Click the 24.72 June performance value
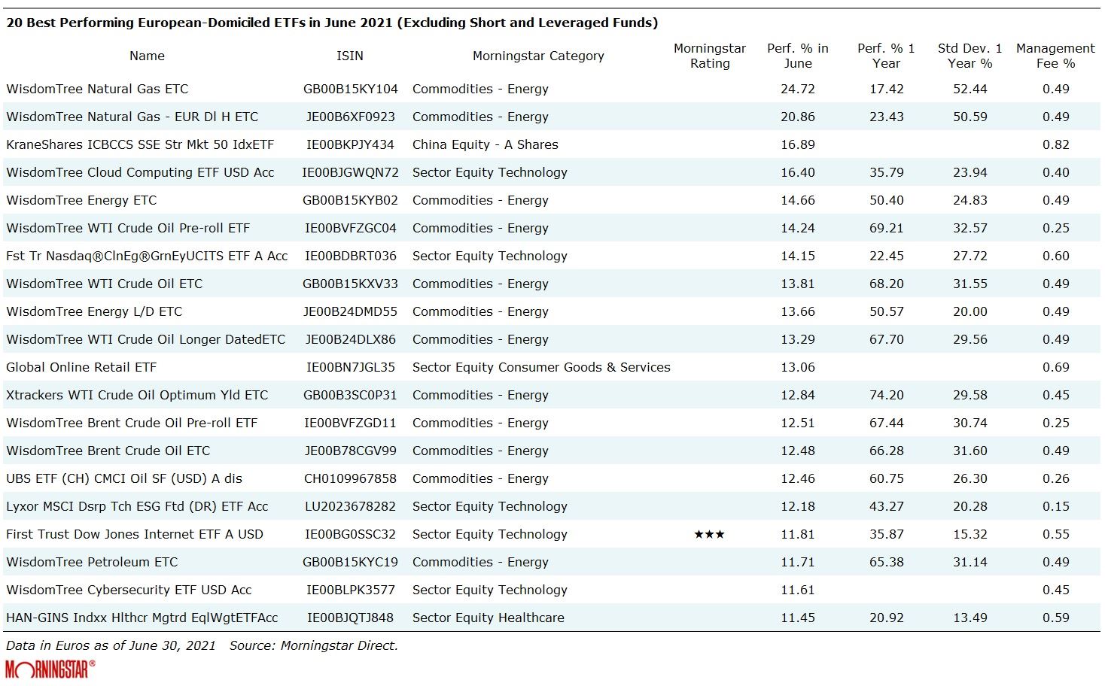The height and width of the screenshot is (686, 1105). [797, 89]
